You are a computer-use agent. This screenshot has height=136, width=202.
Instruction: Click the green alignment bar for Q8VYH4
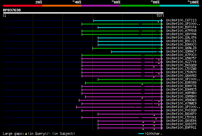coord(122,34)
